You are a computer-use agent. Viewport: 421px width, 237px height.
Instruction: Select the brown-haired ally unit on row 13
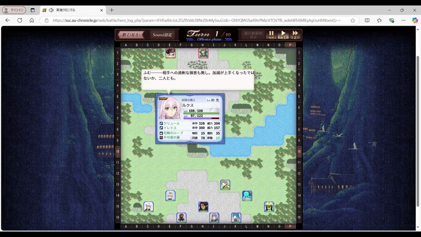(225, 185)
